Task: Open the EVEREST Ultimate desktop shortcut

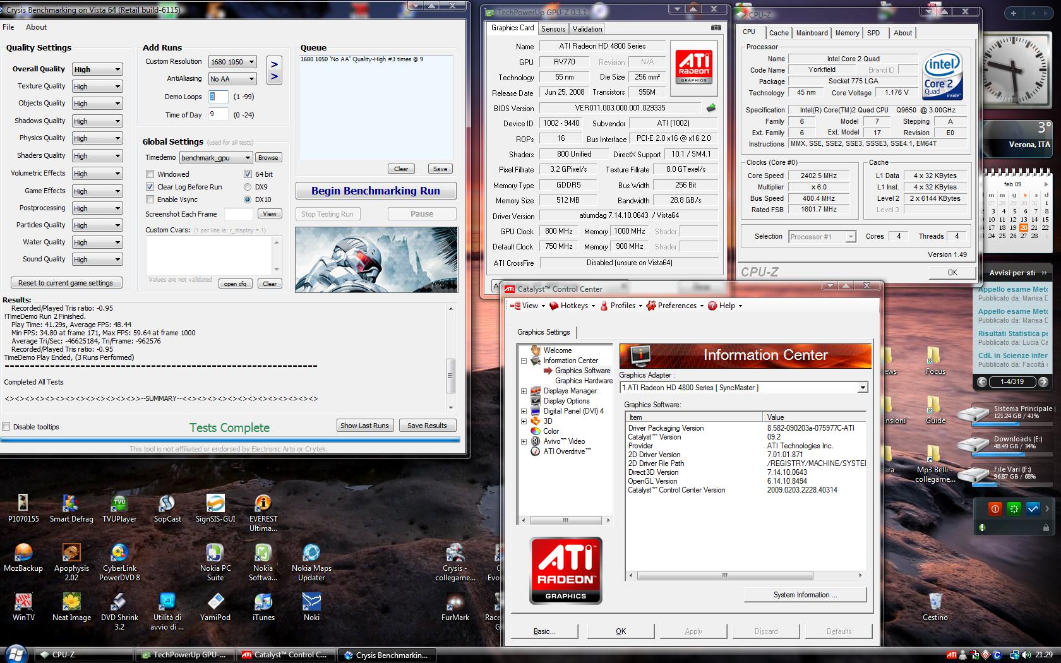Action: [x=263, y=513]
